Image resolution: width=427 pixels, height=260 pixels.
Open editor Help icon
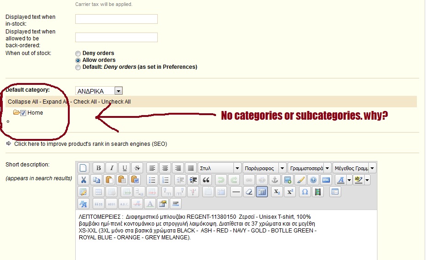(313, 180)
